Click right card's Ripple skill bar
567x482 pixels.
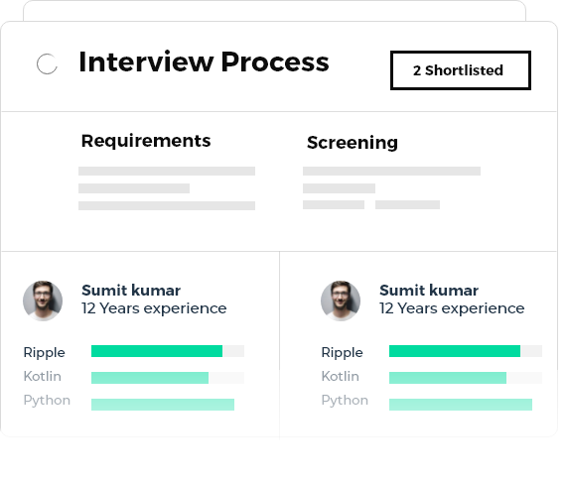466,351
